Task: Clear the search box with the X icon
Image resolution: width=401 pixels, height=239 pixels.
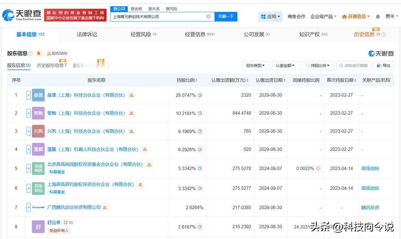Action: click(208, 16)
